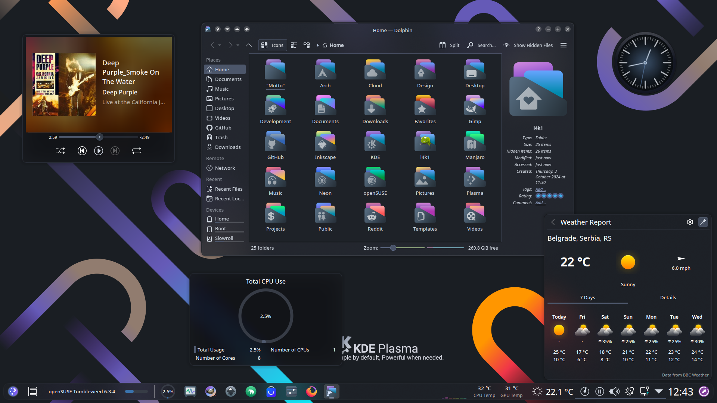
Task: Expand the back history dropdown arrow
Action: point(220,45)
